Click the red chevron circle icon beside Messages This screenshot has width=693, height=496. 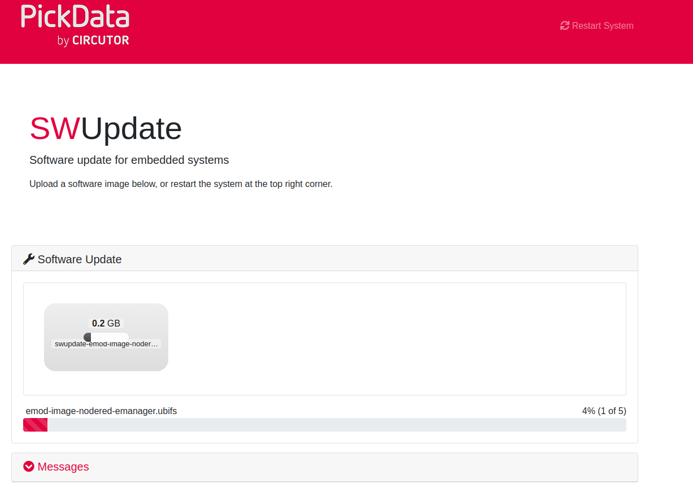28,466
